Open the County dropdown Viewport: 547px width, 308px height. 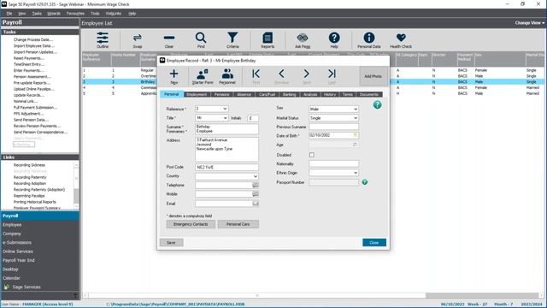click(x=255, y=176)
